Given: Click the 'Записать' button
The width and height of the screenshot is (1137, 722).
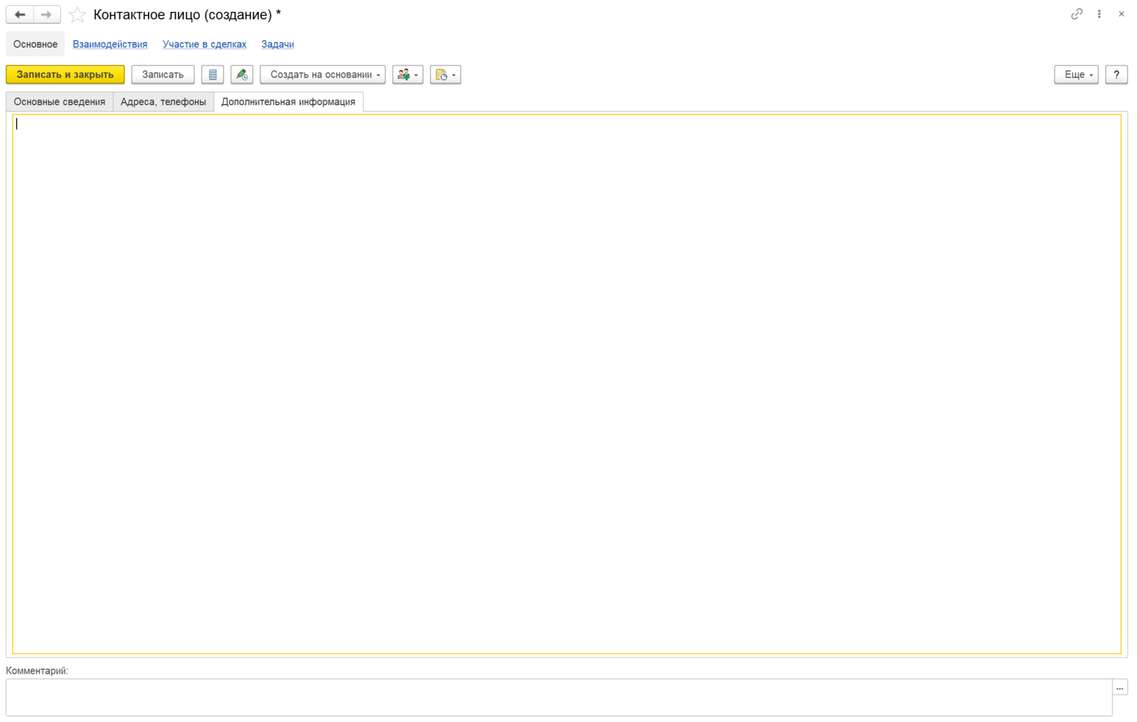Looking at the screenshot, I should pos(163,74).
